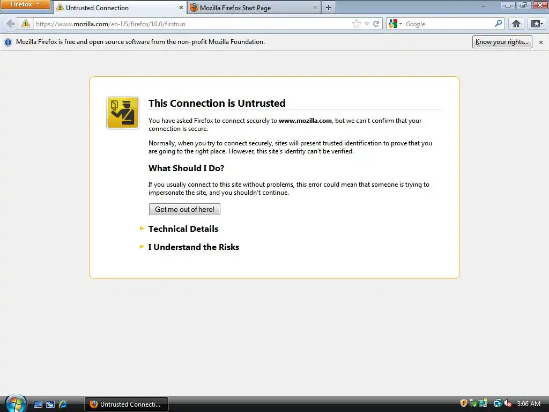Restore down the Firefox window
The image size is (549, 412).
(x=523, y=5)
